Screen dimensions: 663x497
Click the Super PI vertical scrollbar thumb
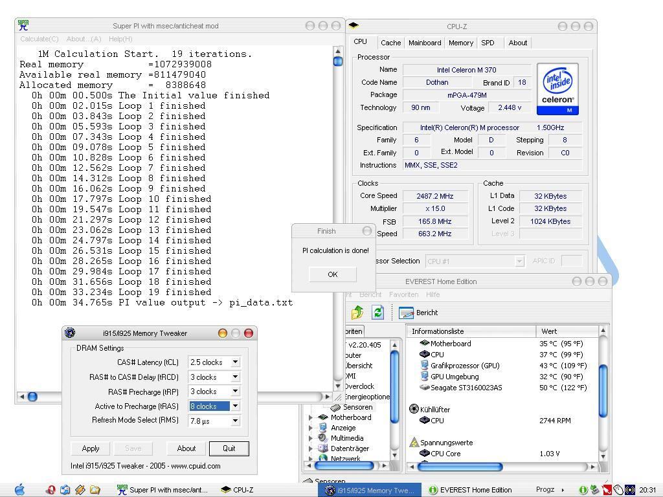coord(338,61)
